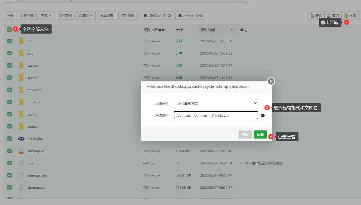Expand the 新建 dropdown menu

pyautogui.click(x=46, y=15)
